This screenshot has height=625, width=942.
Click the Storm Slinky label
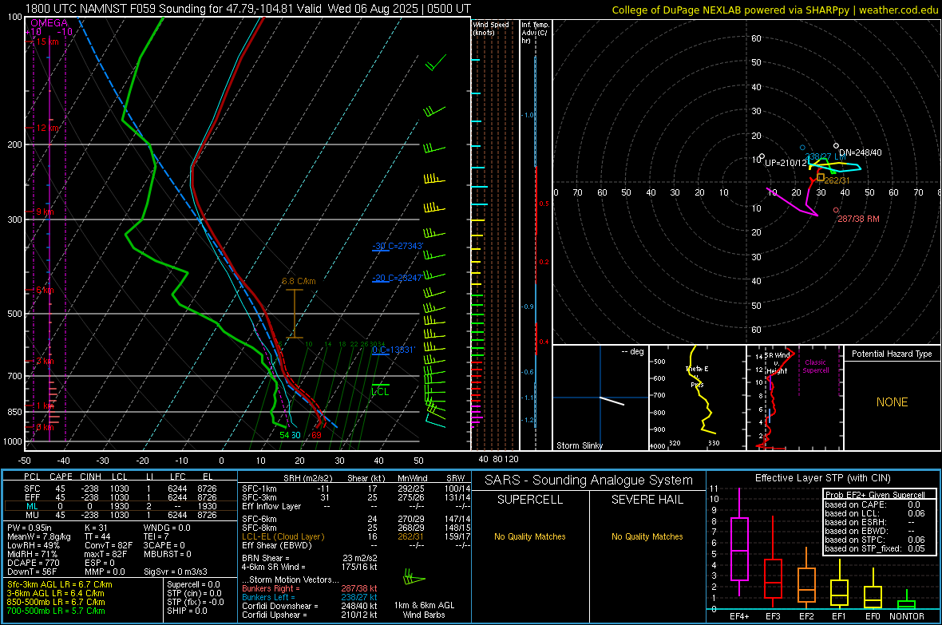[579, 445]
